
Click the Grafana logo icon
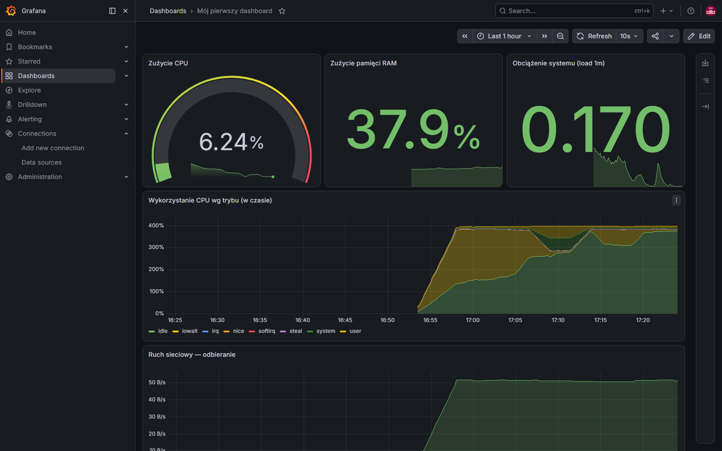point(11,11)
